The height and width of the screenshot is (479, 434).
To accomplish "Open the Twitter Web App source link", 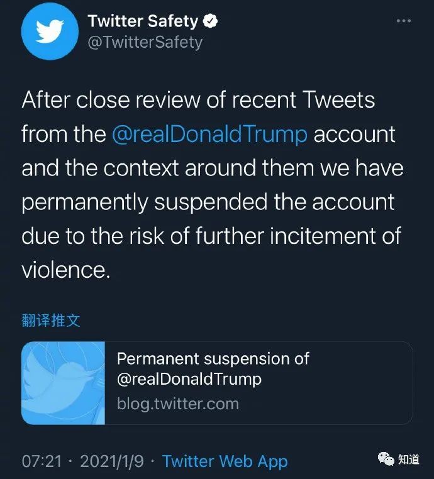I will tap(225, 461).
